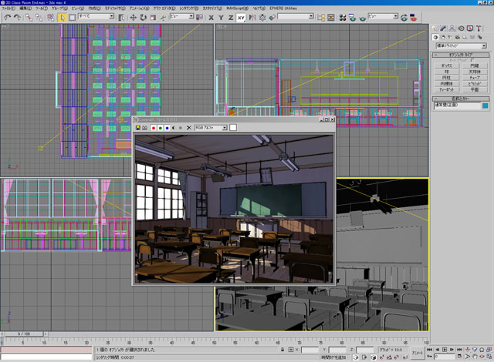The width and height of the screenshot is (494, 362).
Task: Toggle the Animate button
Action: [x=418, y=353]
